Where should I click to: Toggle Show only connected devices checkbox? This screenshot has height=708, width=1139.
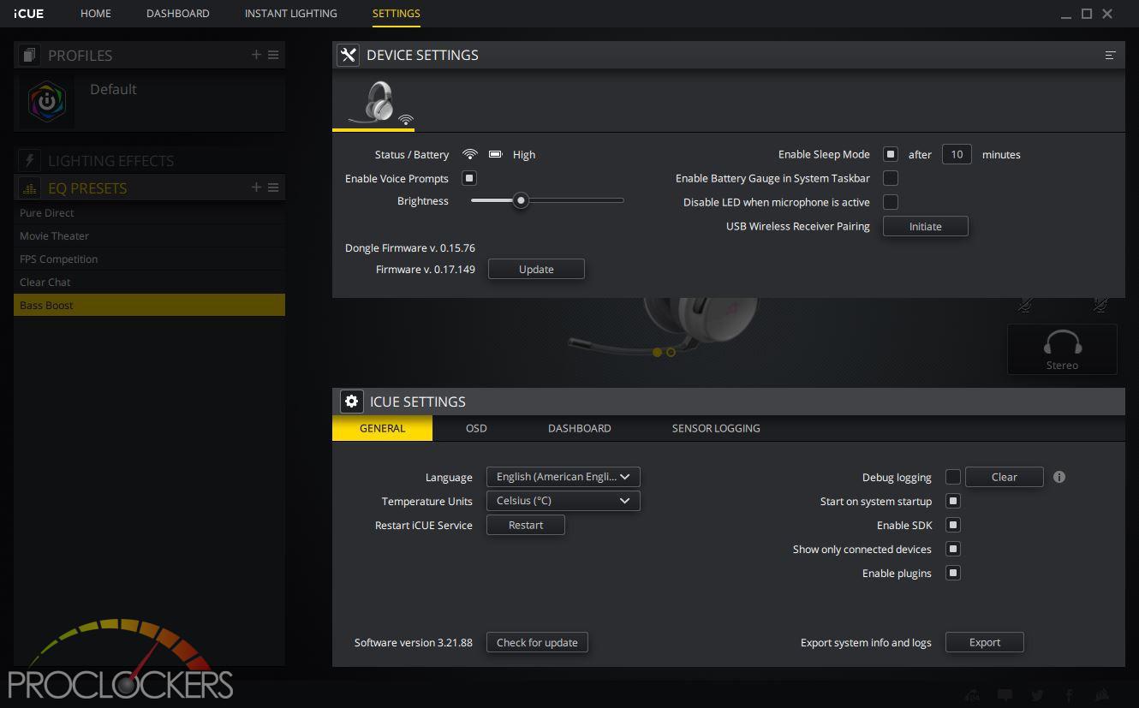952,549
